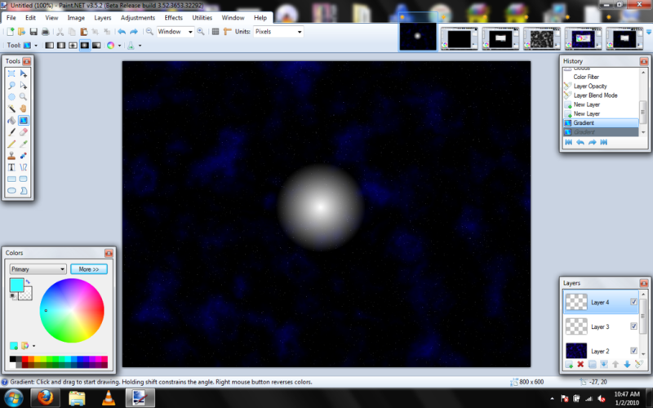The height and width of the screenshot is (408, 653).
Task: Select the Pencil tool
Action: point(11,144)
